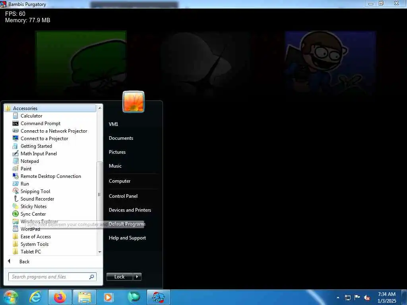Open Windows Media Player from taskbar

pyautogui.click(x=109, y=297)
